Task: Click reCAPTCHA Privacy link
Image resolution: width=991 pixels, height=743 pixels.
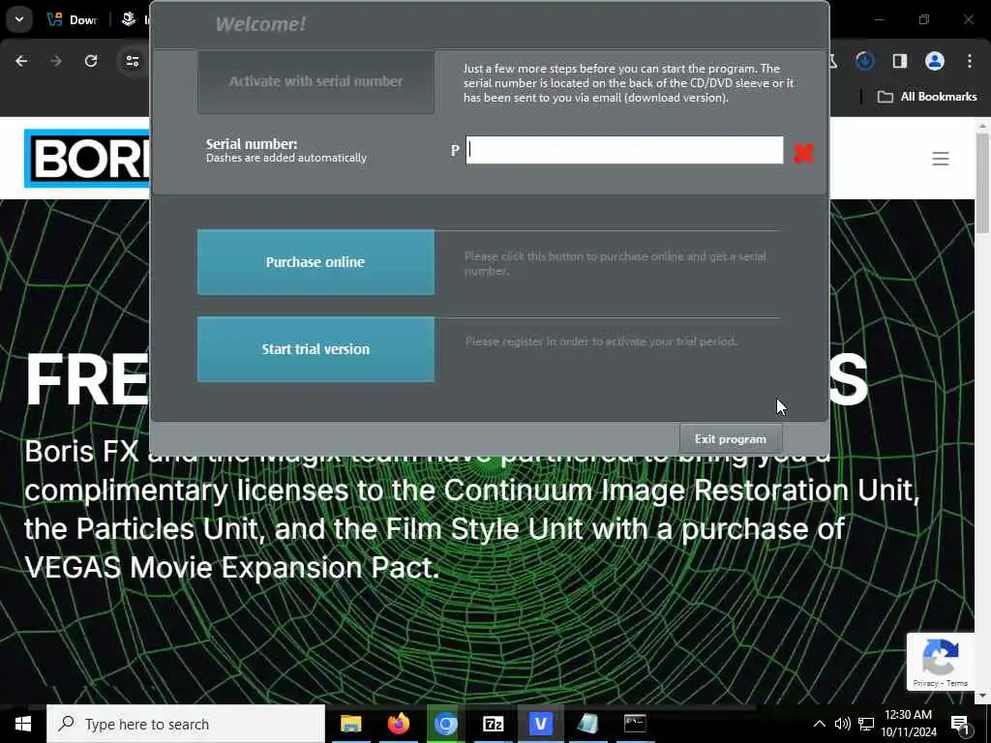Action: click(x=925, y=683)
